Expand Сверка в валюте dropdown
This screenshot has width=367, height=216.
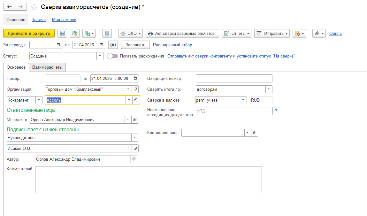(243, 100)
